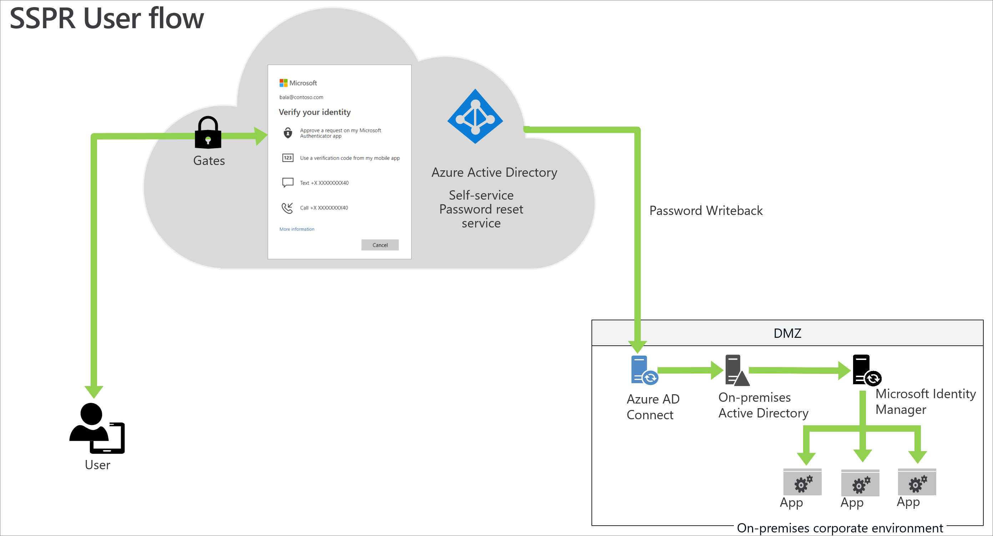Screen dimensions: 993x536
Task: Click the Microsoft Authenticator shield icon
Action: [x=288, y=133]
